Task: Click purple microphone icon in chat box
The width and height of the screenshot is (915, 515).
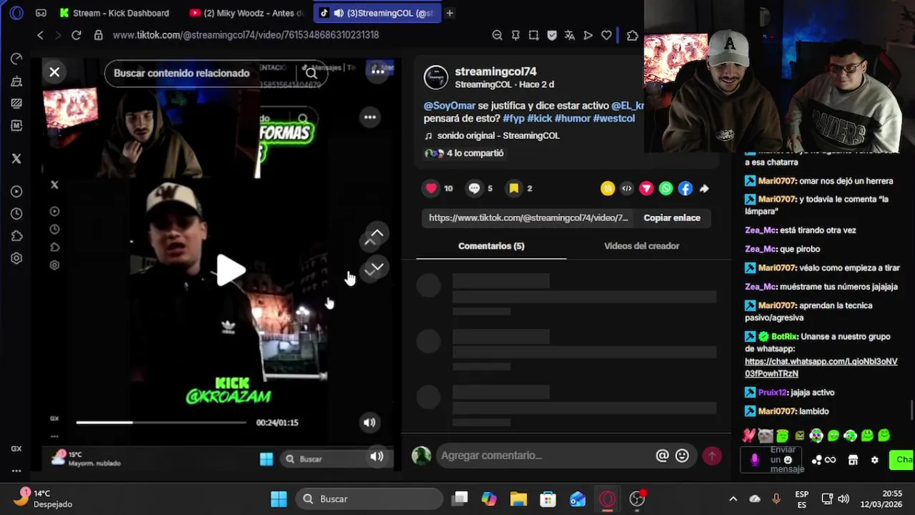Action: (x=755, y=460)
